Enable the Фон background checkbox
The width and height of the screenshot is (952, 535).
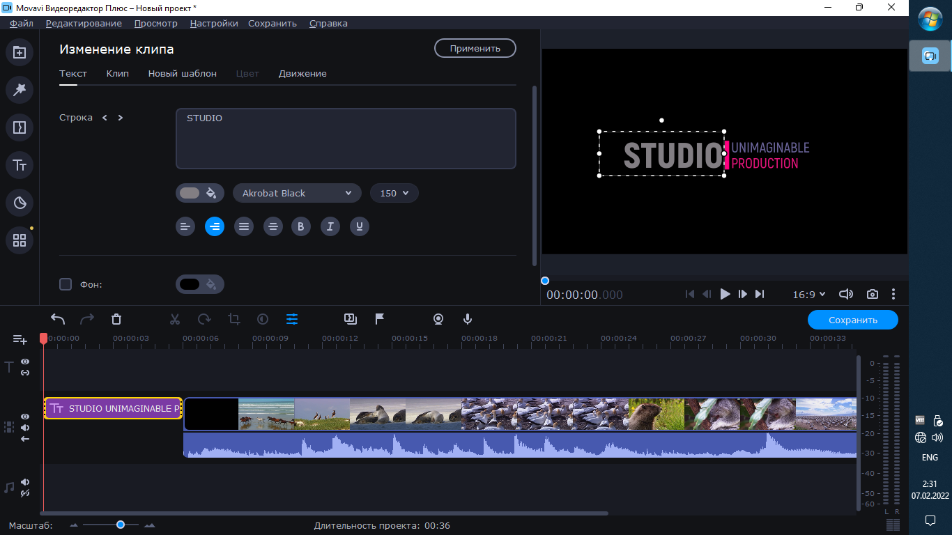[66, 284]
